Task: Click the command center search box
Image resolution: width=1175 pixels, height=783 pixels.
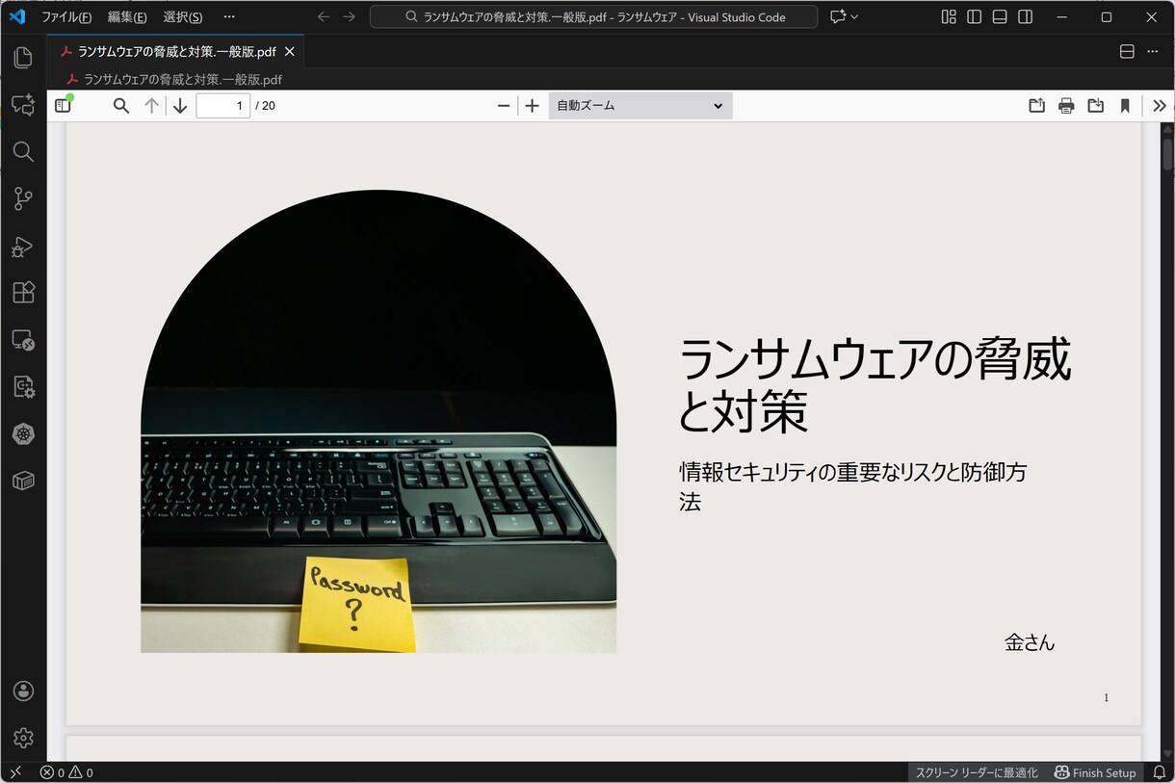Action: [594, 17]
